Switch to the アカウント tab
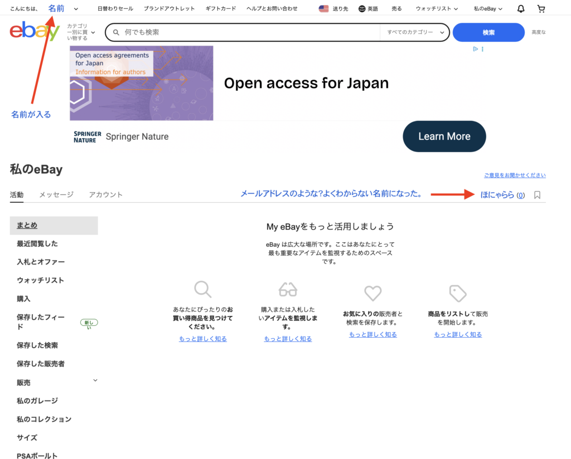The height and width of the screenshot is (459, 571). (105, 194)
